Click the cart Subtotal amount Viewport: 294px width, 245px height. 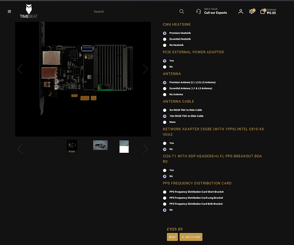coord(271,13)
